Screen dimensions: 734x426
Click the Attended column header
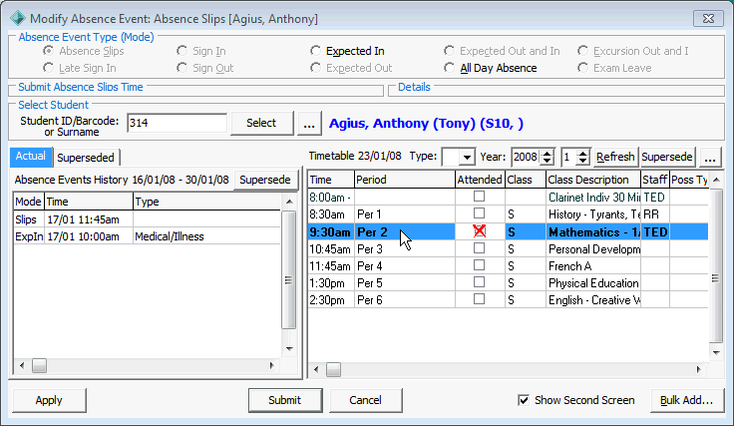coord(480,180)
